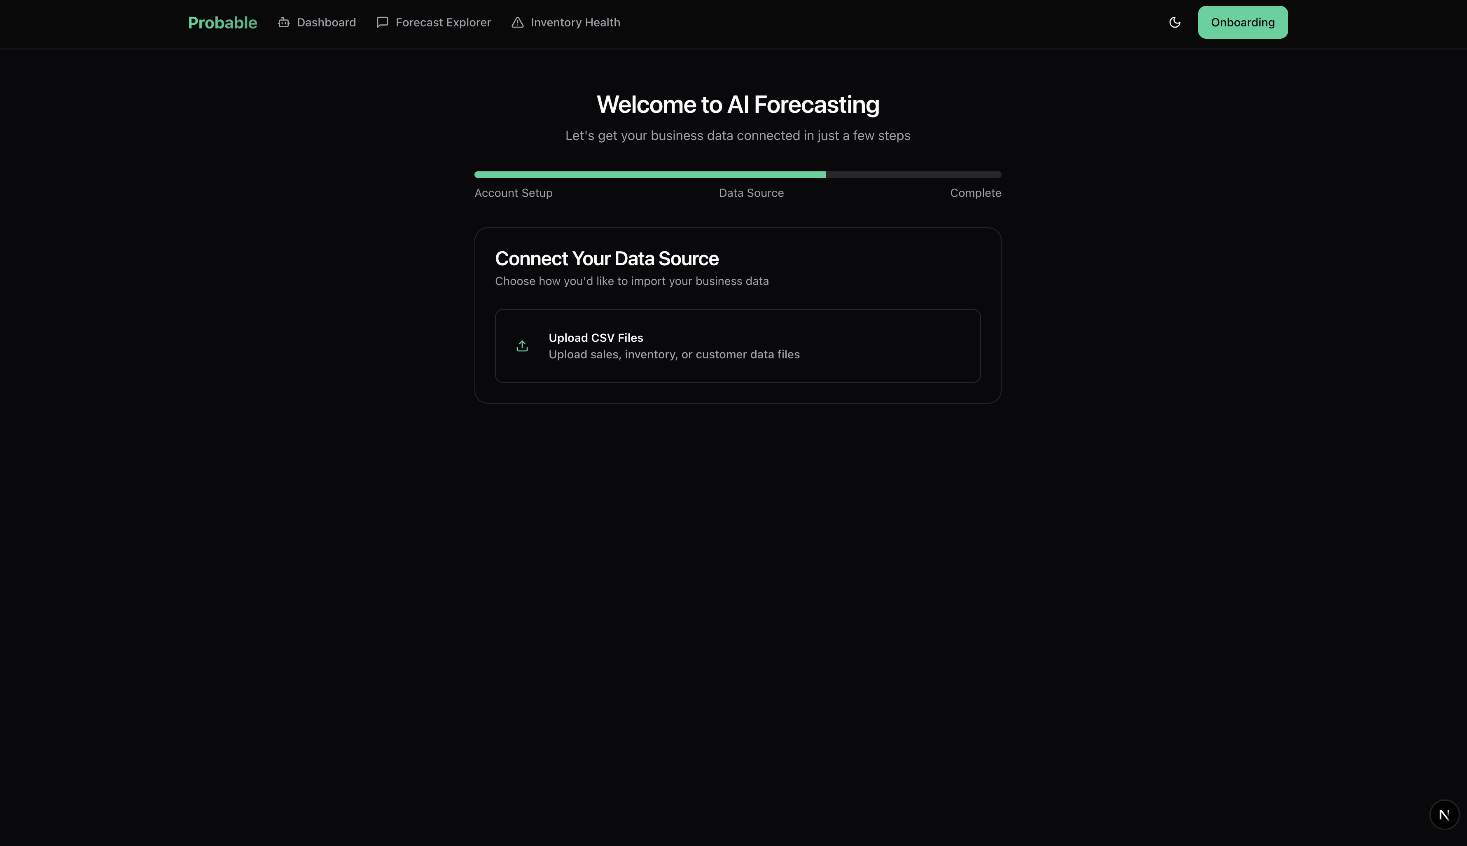Click the Connect Your Data Source heading
The image size is (1467, 846).
pyautogui.click(x=606, y=259)
